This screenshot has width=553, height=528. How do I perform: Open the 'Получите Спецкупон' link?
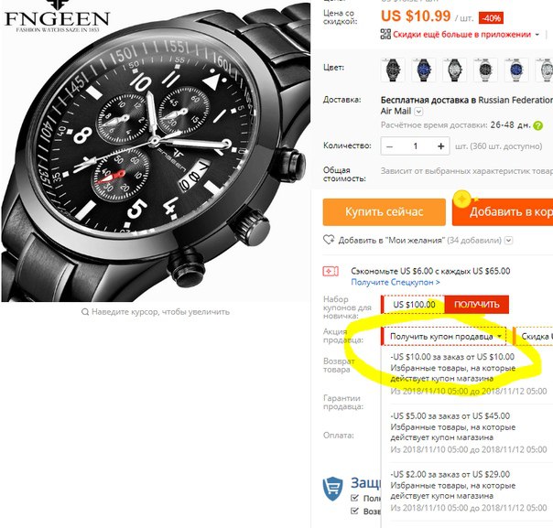tap(396, 283)
